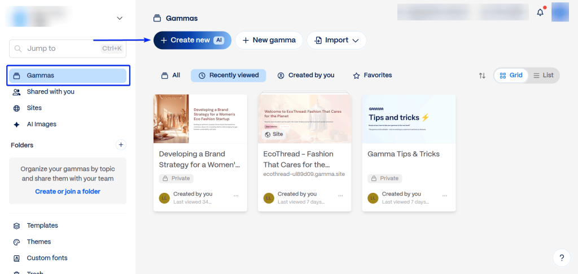The width and height of the screenshot is (578, 274).
Task: Open more options on Gamma Tips & Tricks card
Action: (445, 196)
